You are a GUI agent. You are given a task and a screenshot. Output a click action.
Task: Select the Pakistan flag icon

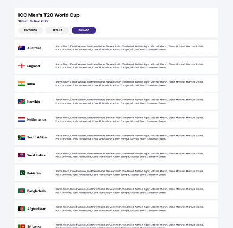pos(22,173)
